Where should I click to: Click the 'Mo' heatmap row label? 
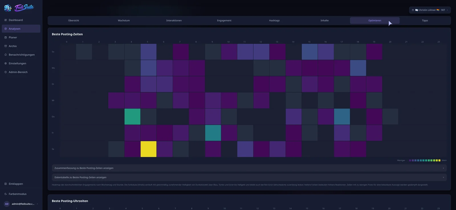53,68
